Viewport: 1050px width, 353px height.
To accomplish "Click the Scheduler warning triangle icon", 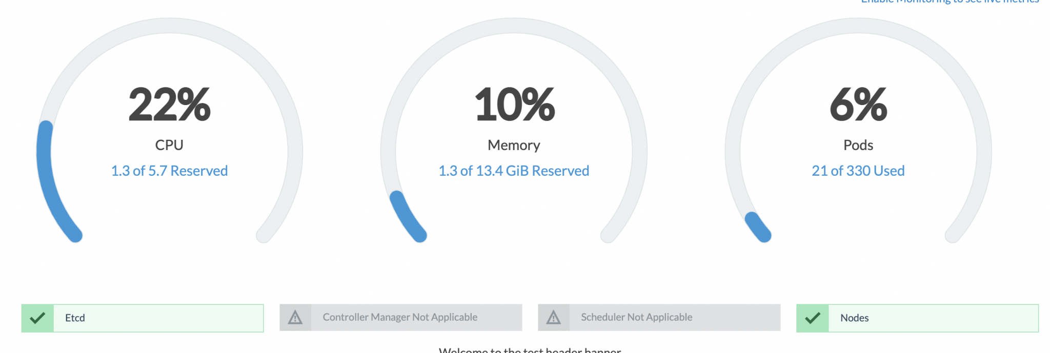I will 554,318.
